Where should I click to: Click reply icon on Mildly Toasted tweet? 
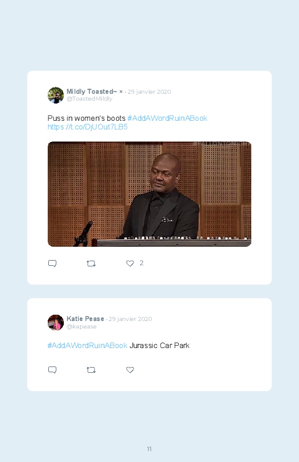point(52,264)
